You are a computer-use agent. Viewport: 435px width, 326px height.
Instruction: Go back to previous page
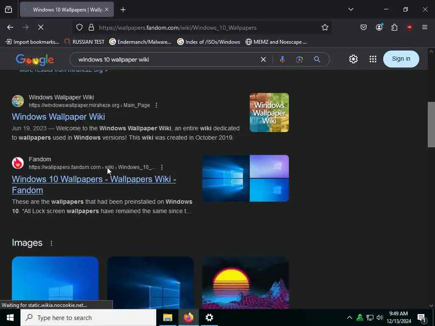(10, 27)
